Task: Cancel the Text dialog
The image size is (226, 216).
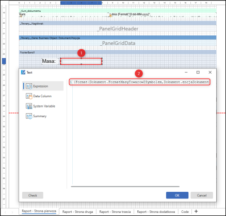Action: click(202, 195)
